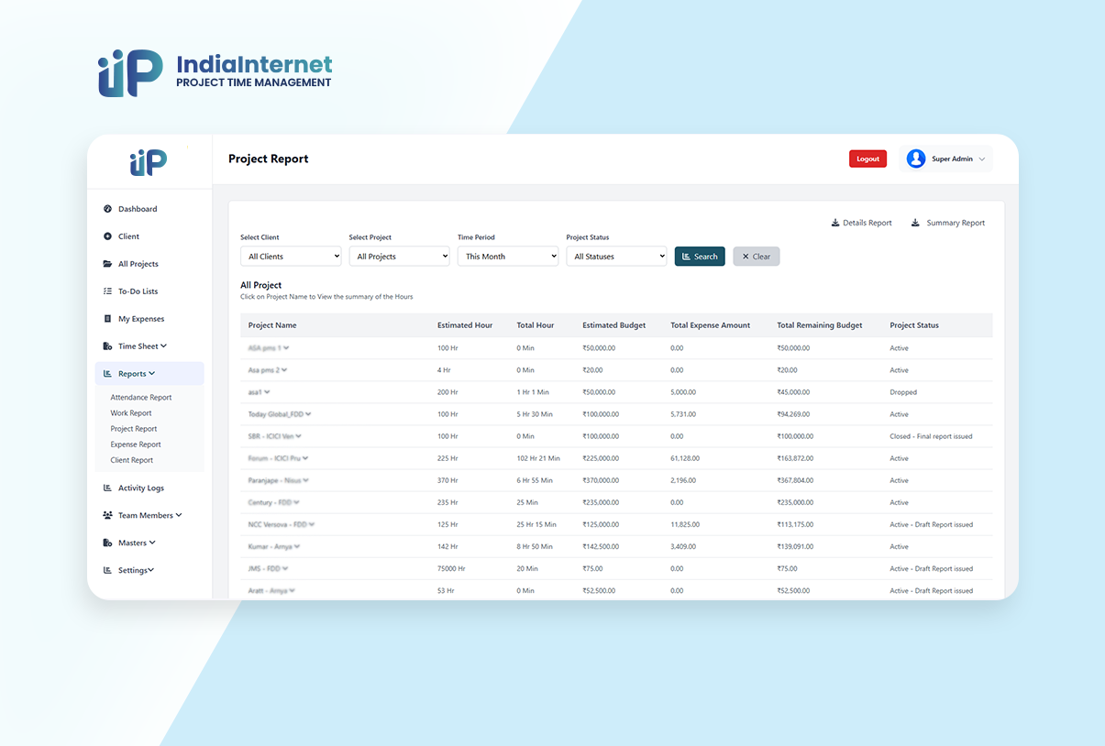The height and width of the screenshot is (746, 1105).
Task: Click the Client plus icon
Action: coord(107,236)
